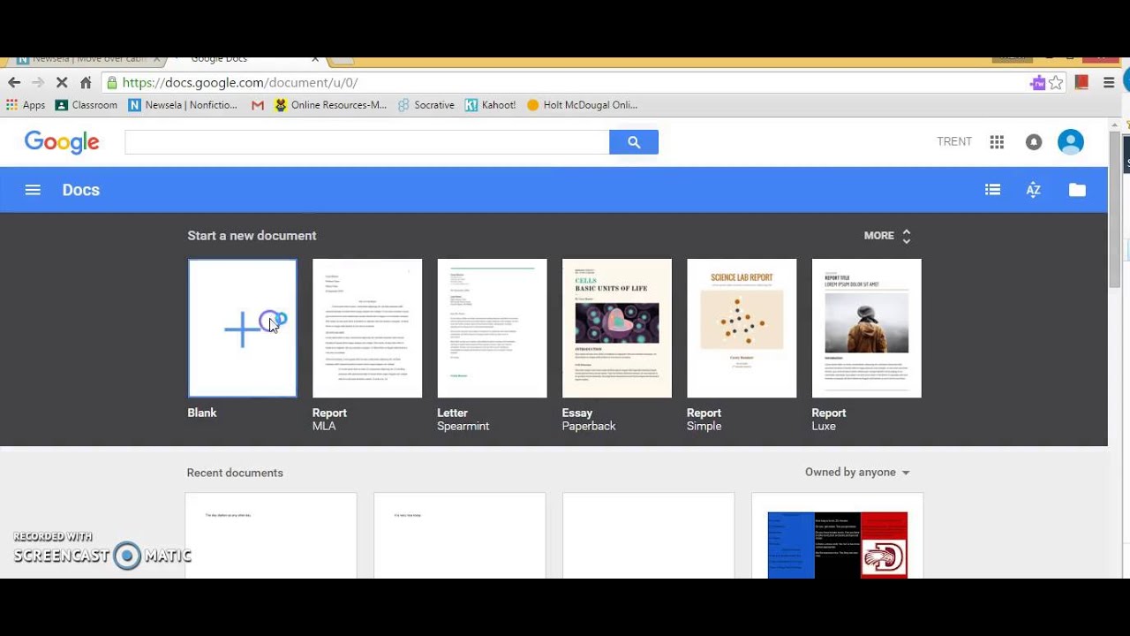Image resolution: width=1130 pixels, height=636 pixels.
Task: Go to the Google logo homepage
Action: pyautogui.click(x=62, y=142)
